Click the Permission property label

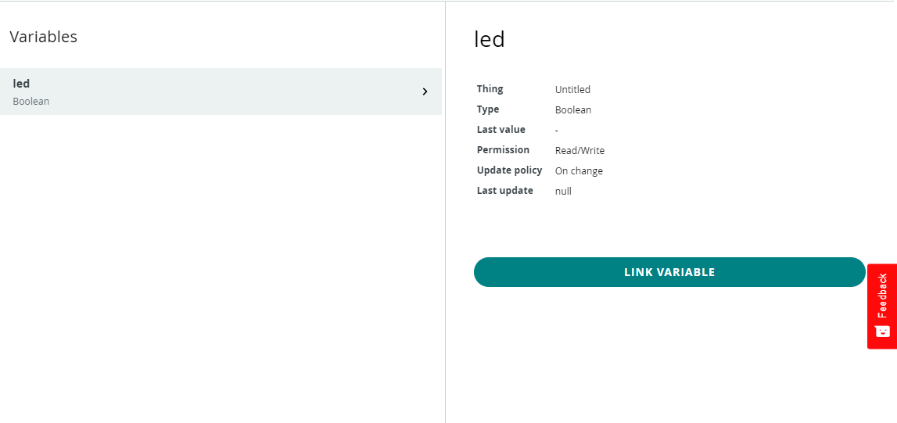click(503, 150)
